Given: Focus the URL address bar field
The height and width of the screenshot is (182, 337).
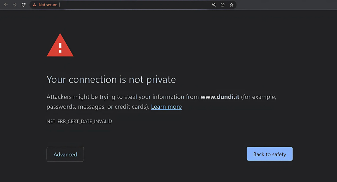Looking at the screenshot, I should (x=132, y=5).
